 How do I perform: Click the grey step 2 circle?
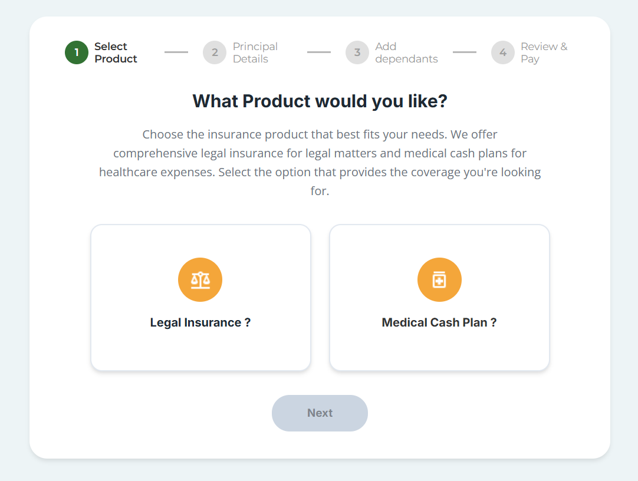coord(215,52)
